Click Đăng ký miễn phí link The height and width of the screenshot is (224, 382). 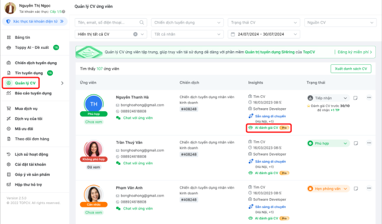point(355,52)
